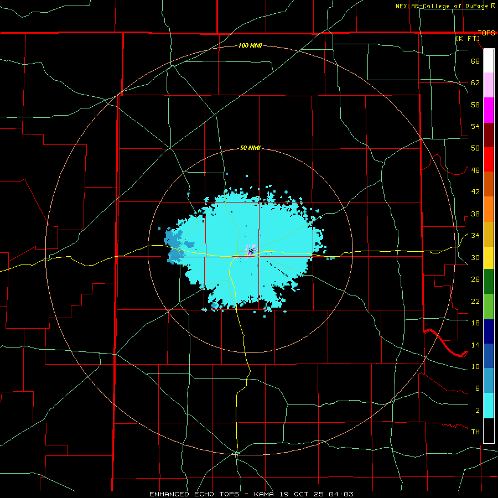
Task: Click the 62 legend value
Action: tap(475, 83)
